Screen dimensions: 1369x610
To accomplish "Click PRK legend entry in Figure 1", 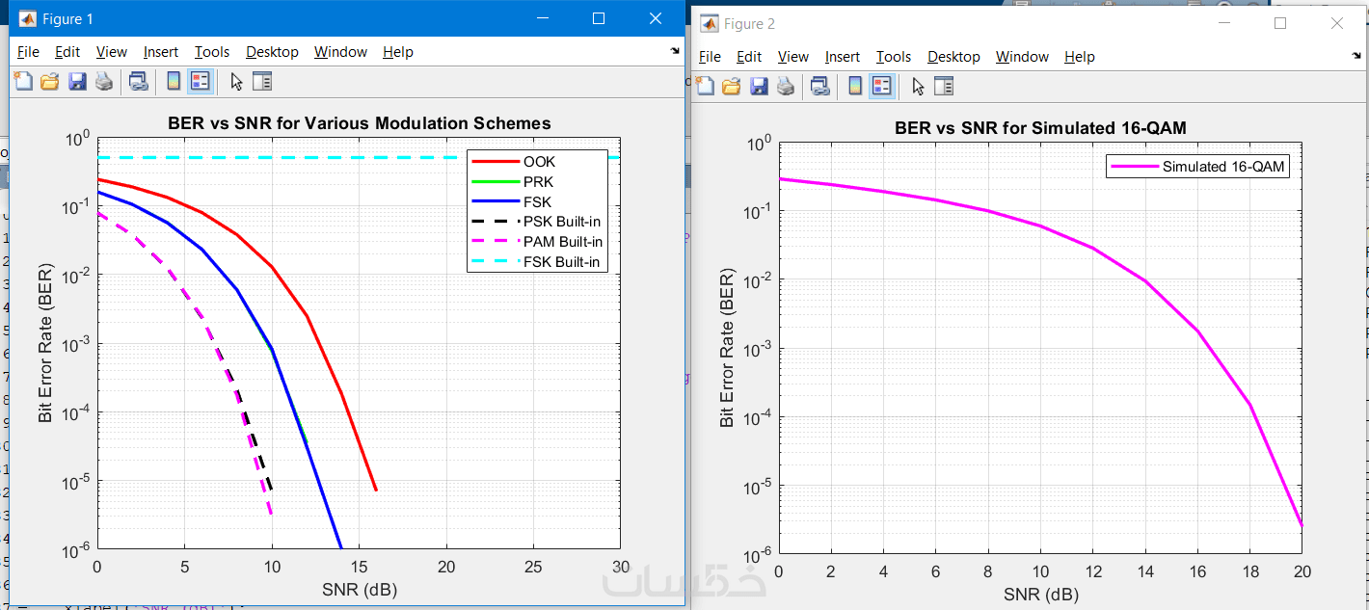I will pyautogui.click(x=538, y=182).
